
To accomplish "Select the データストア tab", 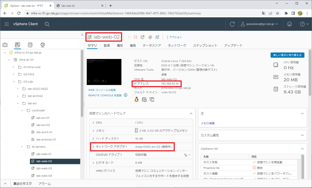I will click(x=152, y=46).
